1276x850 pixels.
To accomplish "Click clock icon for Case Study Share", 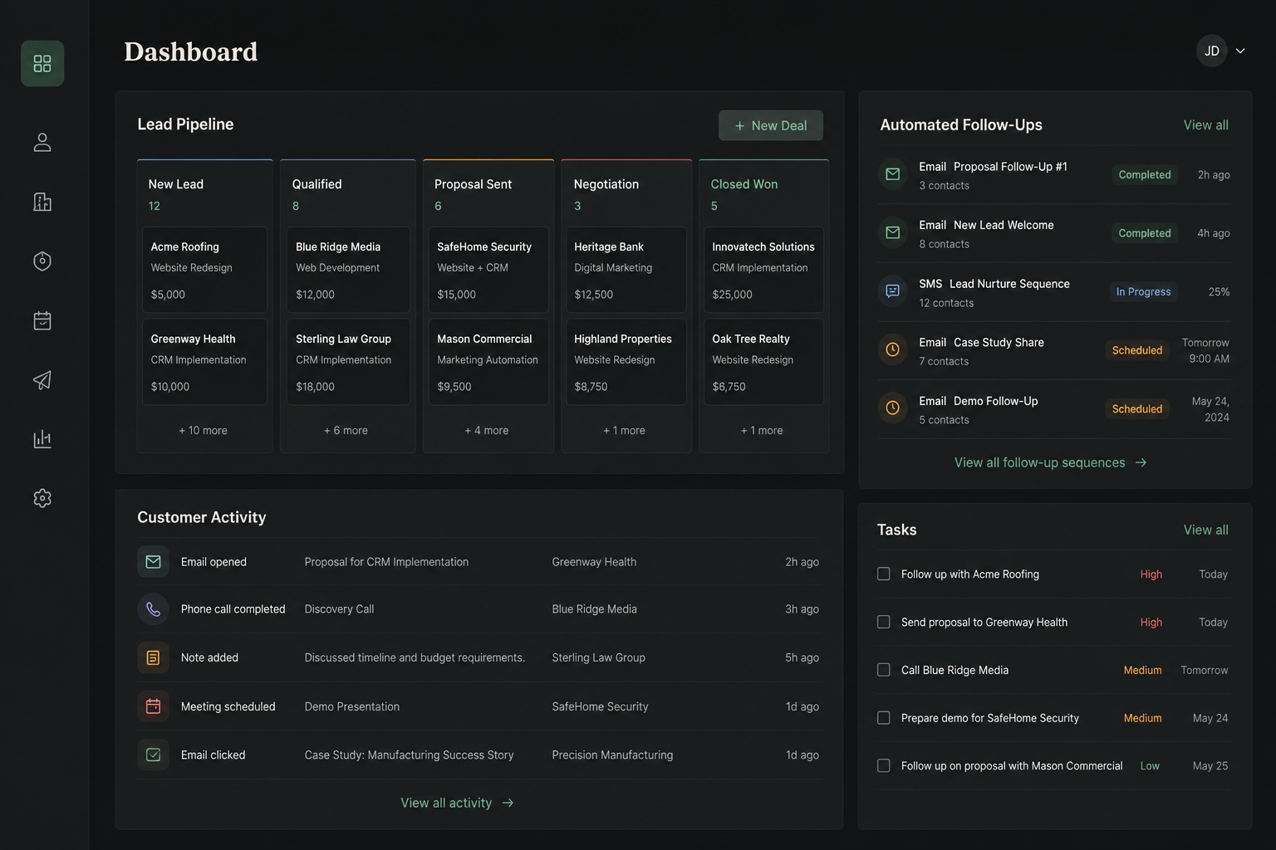I will click(x=893, y=349).
